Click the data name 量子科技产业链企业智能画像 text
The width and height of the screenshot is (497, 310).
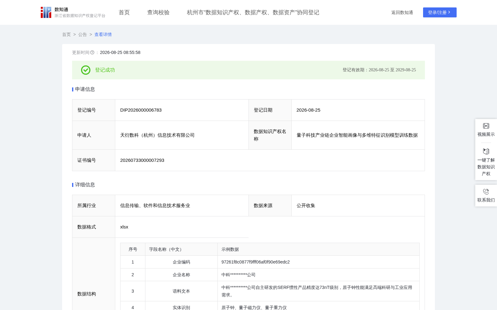pyautogui.click(x=357, y=135)
